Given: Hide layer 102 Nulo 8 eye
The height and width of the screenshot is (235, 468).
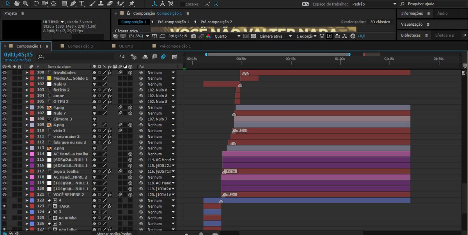Looking at the screenshot, I should point(4,84).
